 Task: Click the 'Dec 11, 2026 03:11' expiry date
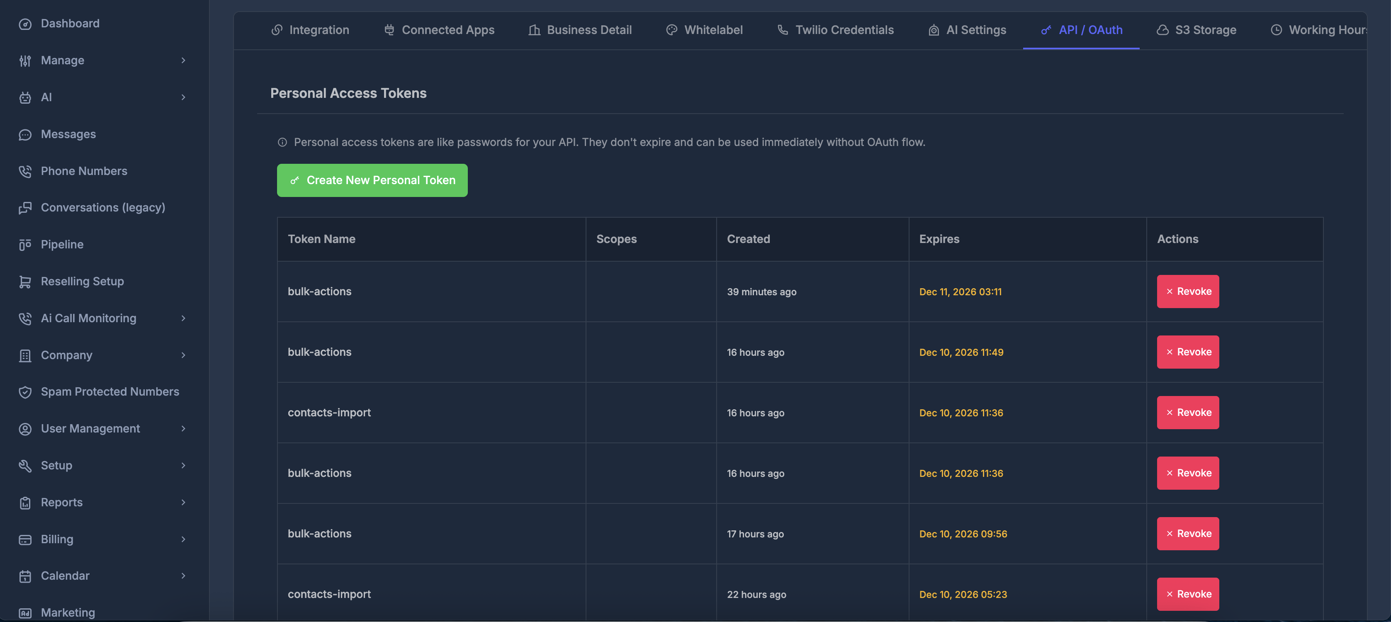pyautogui.click(x=961, y=292)
